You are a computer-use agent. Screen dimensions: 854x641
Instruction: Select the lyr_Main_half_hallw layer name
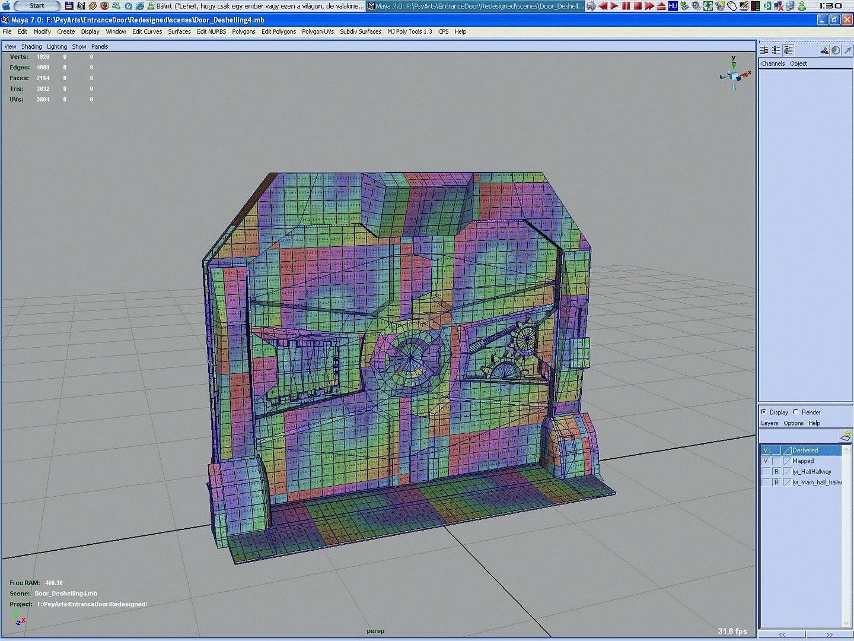[x=817, y=483]
